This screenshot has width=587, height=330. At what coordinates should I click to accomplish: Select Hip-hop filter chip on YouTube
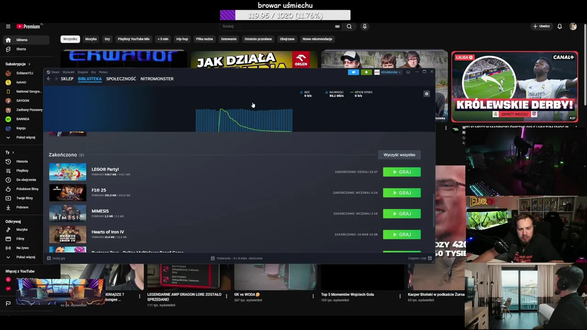click(x=182, y=39)
